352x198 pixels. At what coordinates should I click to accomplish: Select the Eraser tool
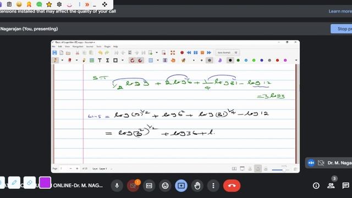70,60
